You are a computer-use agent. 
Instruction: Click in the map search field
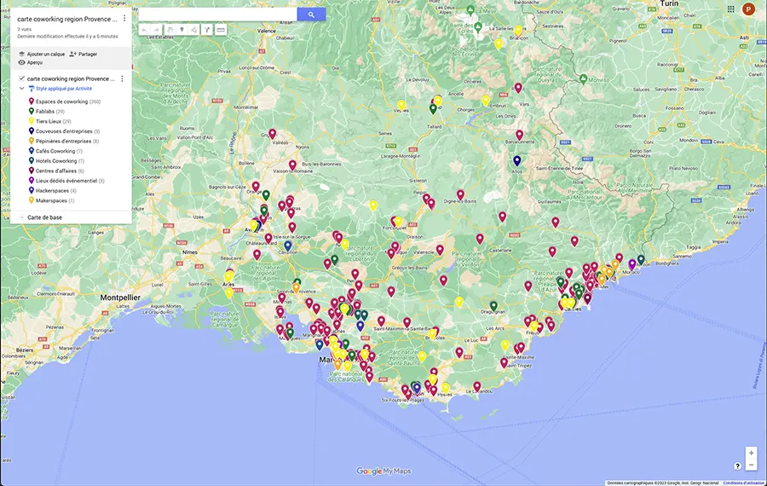point(217,14)
